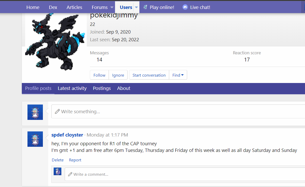The image size is (305, 187).
Task: Click small avatar beside comment box
Action: (58, 171)
